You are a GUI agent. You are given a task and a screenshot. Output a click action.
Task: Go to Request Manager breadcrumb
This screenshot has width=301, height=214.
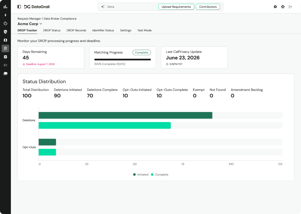point(29,19)
